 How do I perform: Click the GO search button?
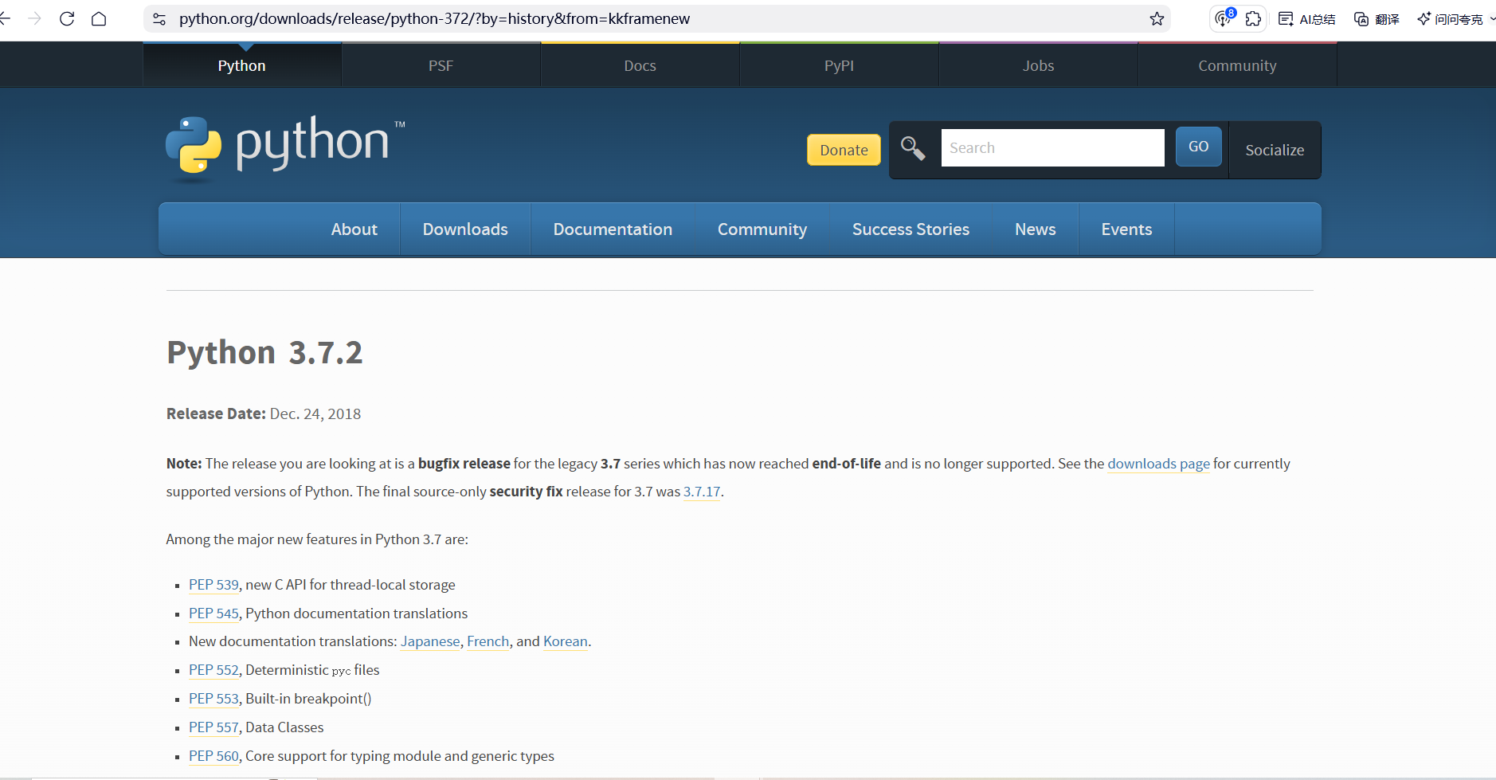(x=1198, y=147)
